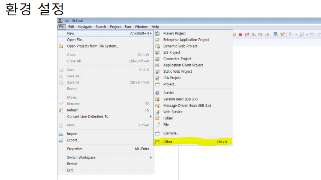Image resolution: width=321 pixels, height=180 pixels.
Task: Click the Static Web Project icon
Action: pos(157,72)
